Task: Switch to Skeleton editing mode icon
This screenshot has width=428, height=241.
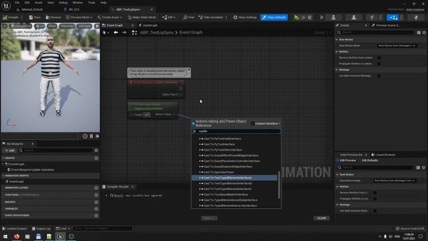Action: tap(334, 17)
